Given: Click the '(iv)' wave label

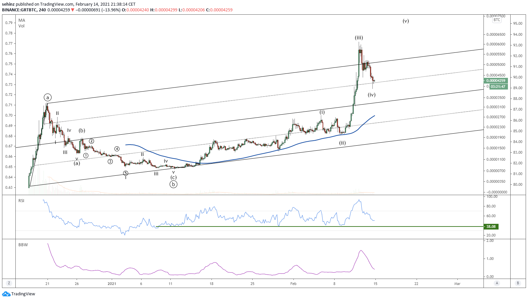Looking at the screenshot, I should [x=372, y=95].
